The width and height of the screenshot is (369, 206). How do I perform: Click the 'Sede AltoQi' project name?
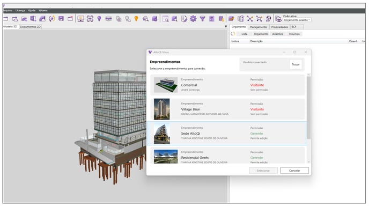pyautogui.click(x=190, y=134)
